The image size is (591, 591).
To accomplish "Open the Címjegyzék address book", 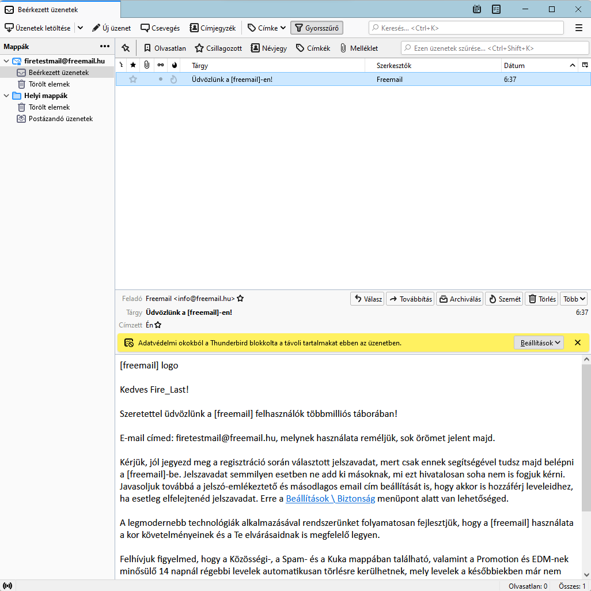I will (x=213, y=28).
